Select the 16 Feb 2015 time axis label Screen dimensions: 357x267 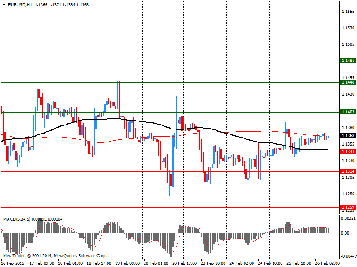click(x=12, y=263)
